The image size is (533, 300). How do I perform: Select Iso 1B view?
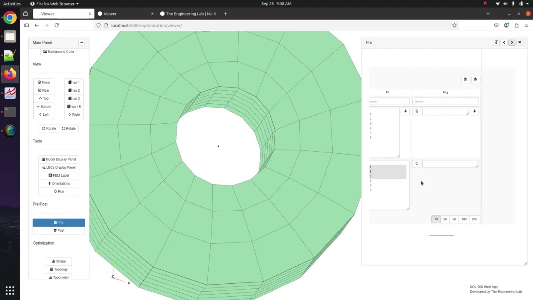[74, 107]
